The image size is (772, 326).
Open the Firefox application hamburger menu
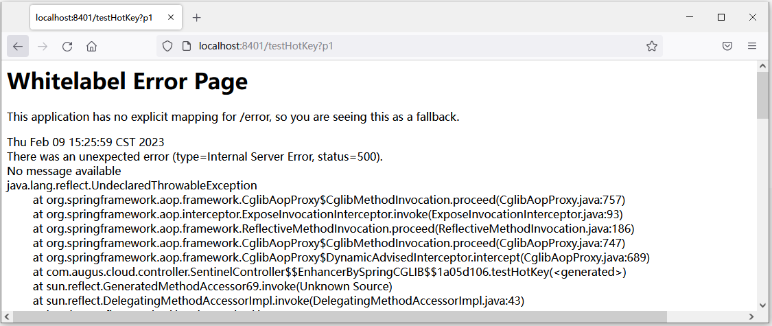(752, 46)
